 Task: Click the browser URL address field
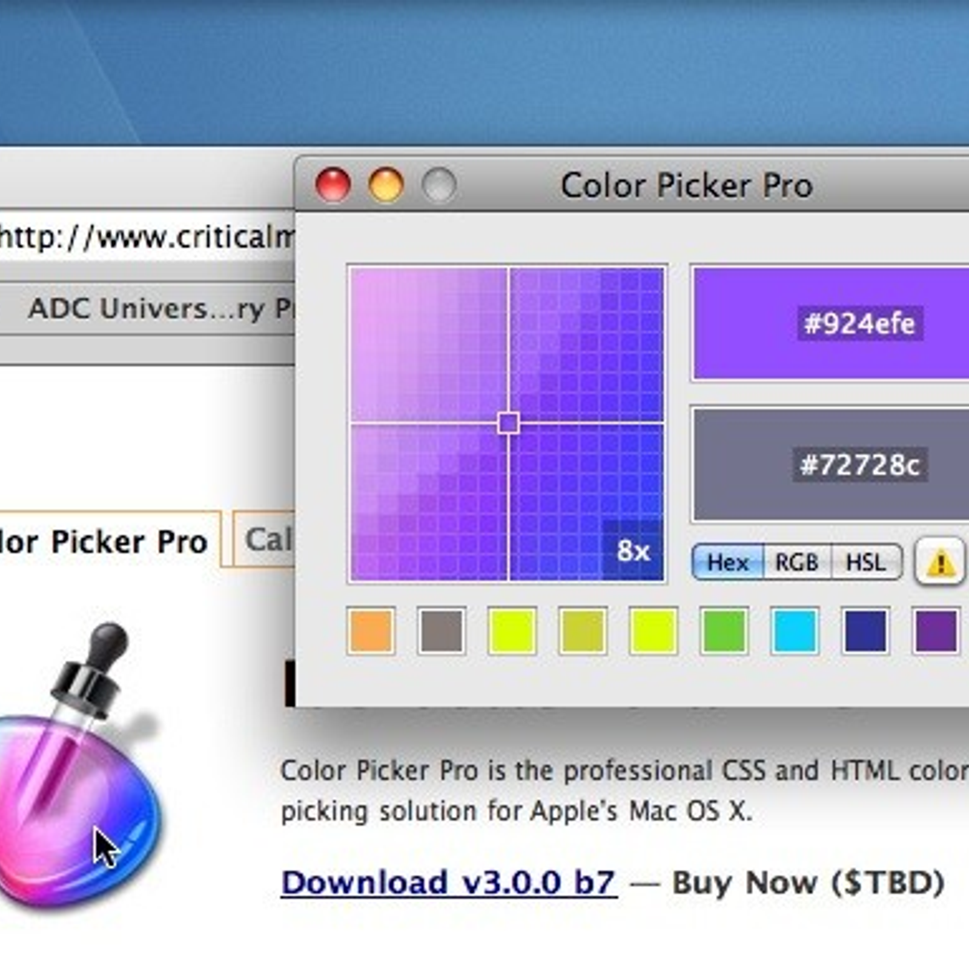pyautogui.click(x=147, y=236)
